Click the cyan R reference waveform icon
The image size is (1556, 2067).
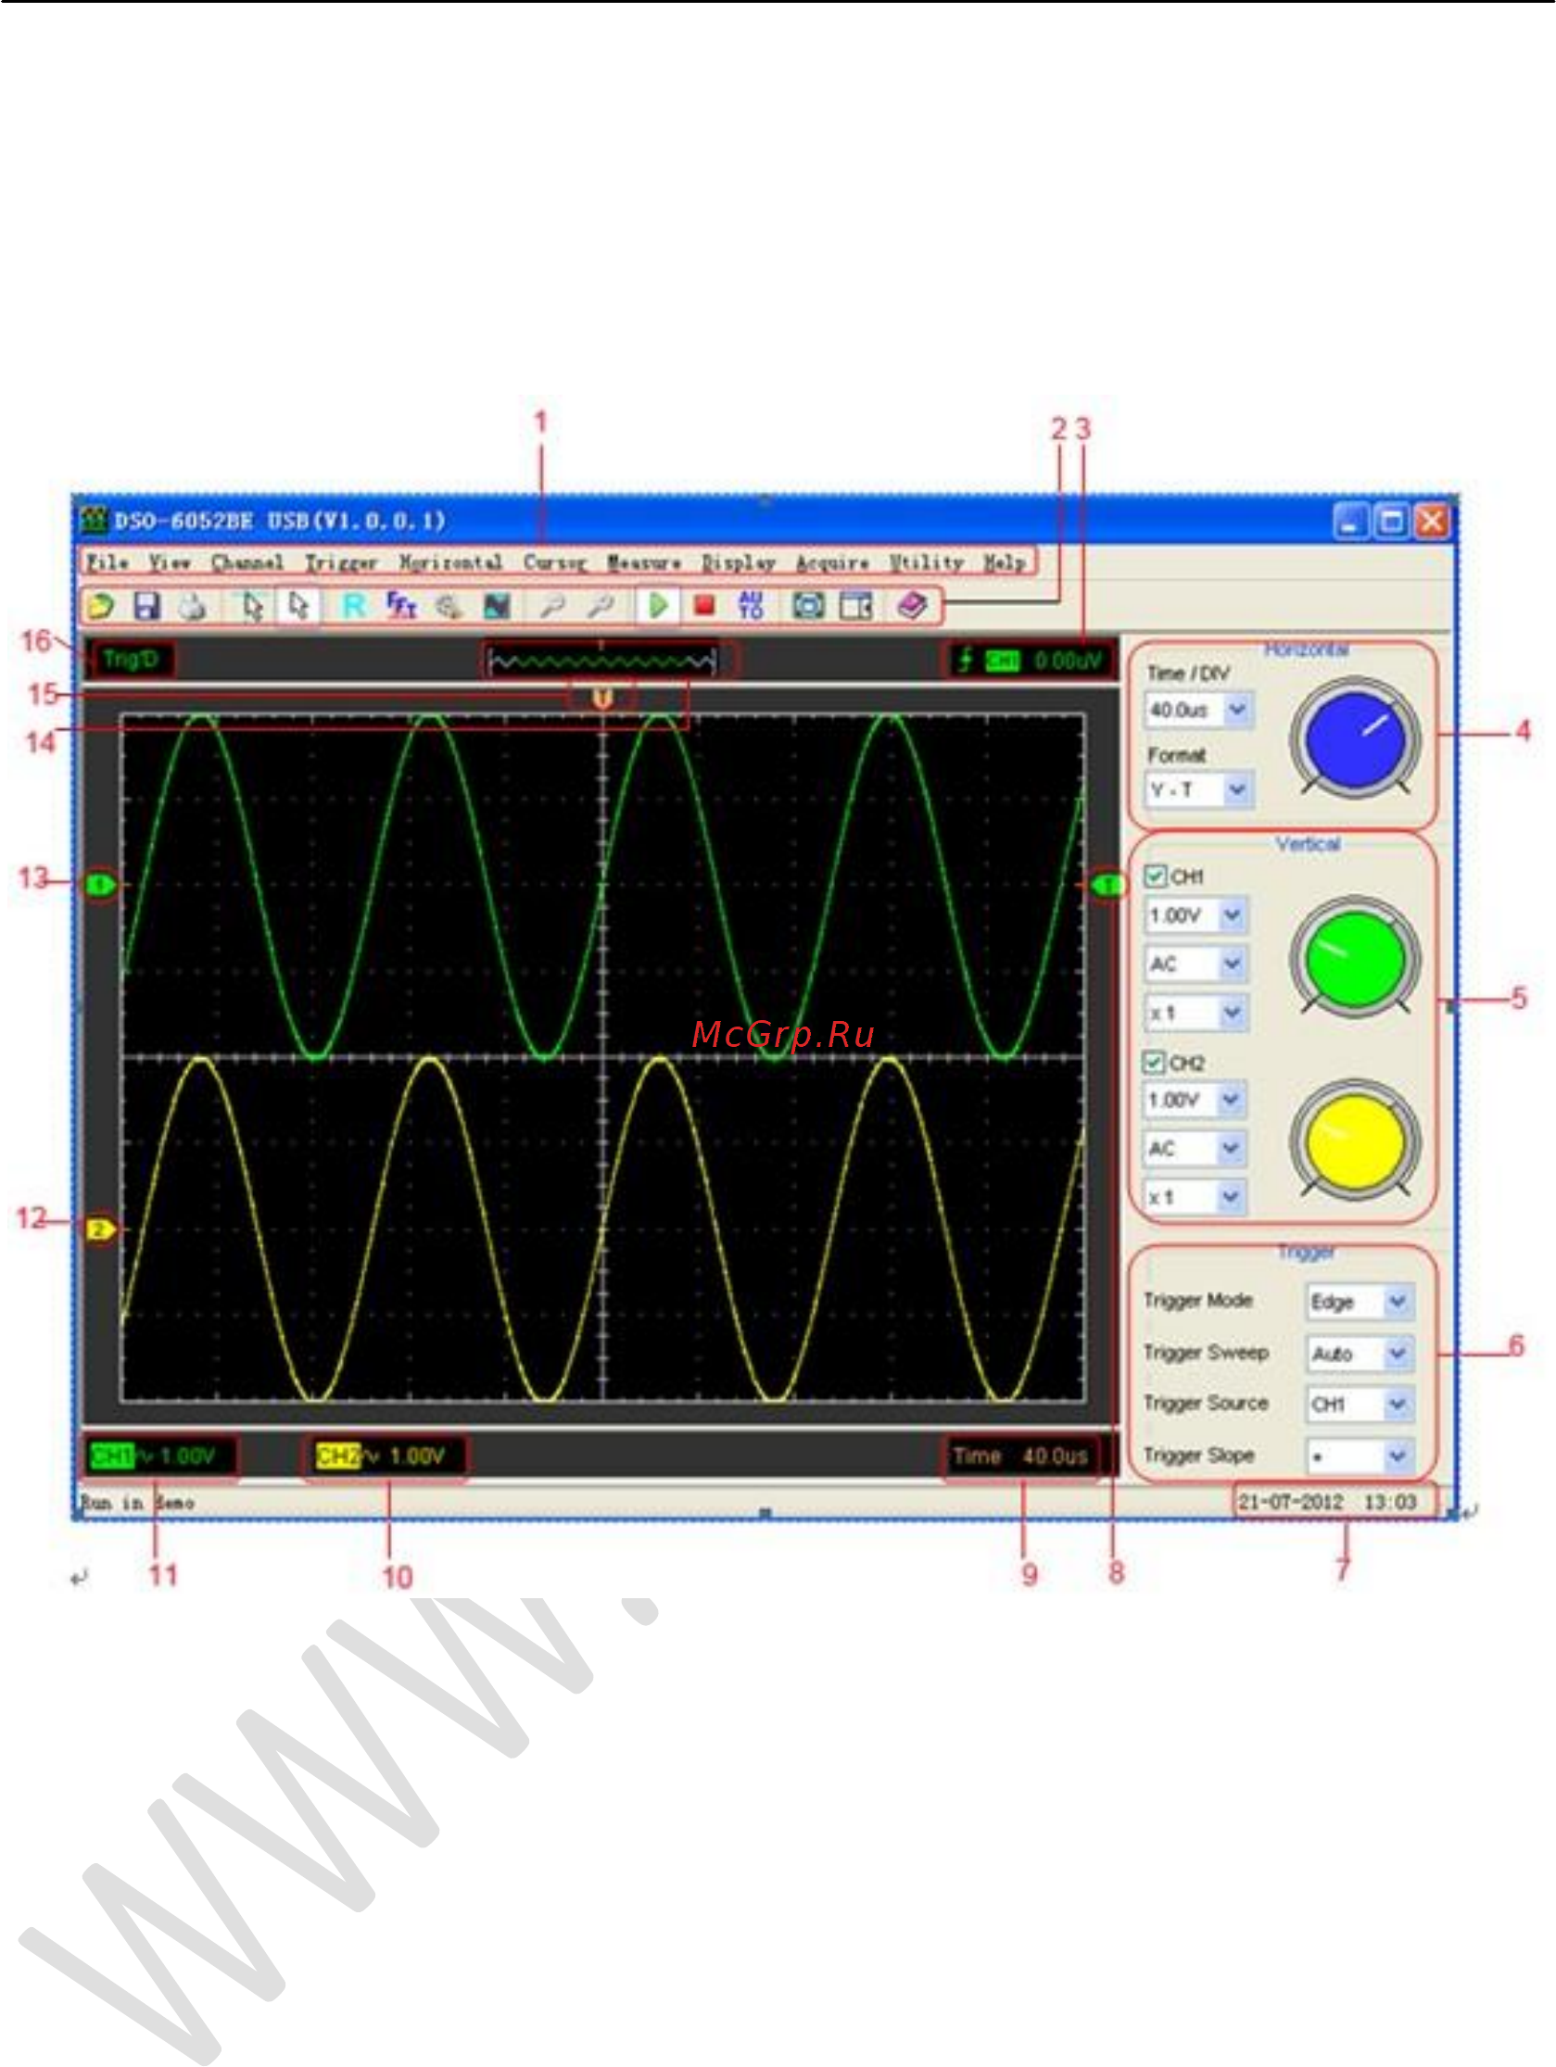pyautogui.click(x=354, y=606)
